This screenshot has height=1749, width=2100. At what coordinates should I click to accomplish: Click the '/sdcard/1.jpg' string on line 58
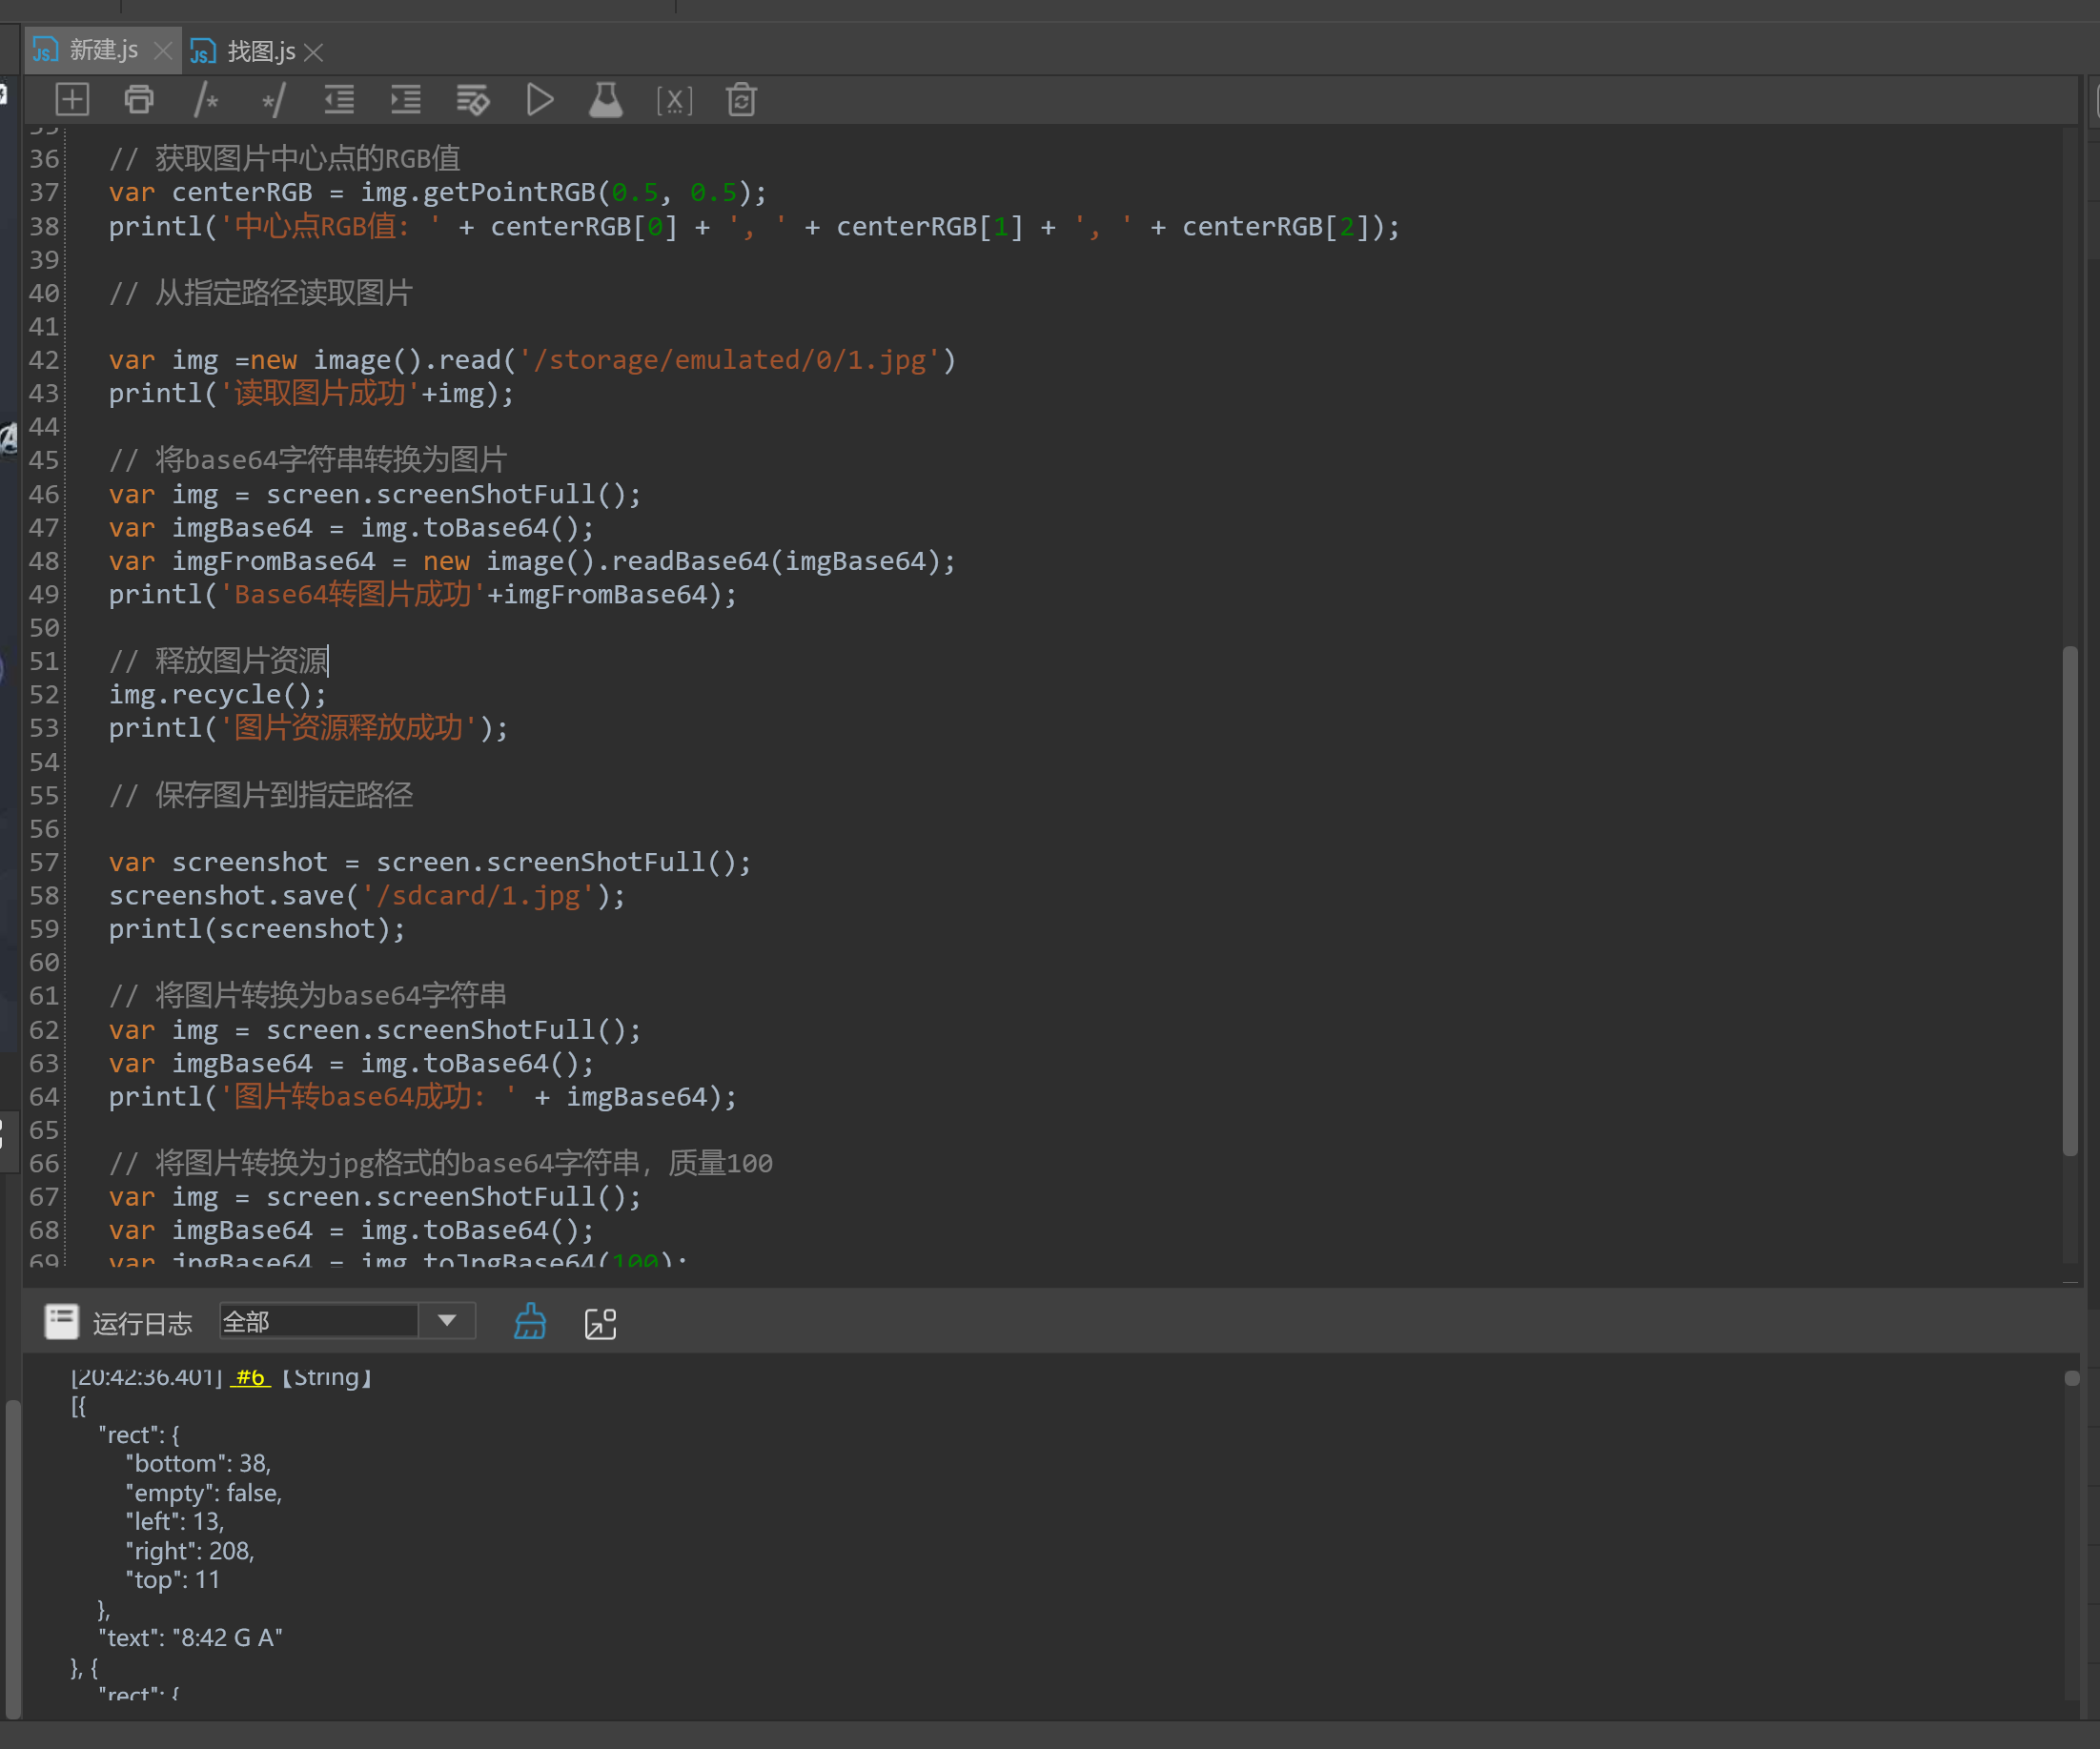[x=477, y=896]
